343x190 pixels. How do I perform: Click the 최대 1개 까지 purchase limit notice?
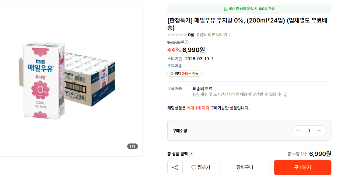(x=198, y=108)
